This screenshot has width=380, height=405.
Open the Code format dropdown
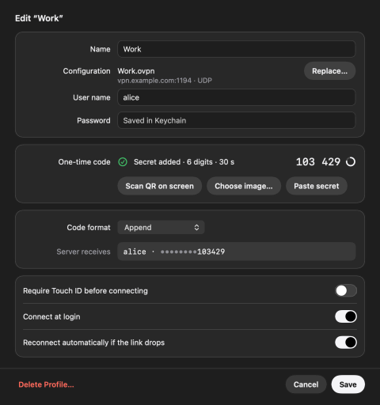pyautogui.click(x=161, y=228)
